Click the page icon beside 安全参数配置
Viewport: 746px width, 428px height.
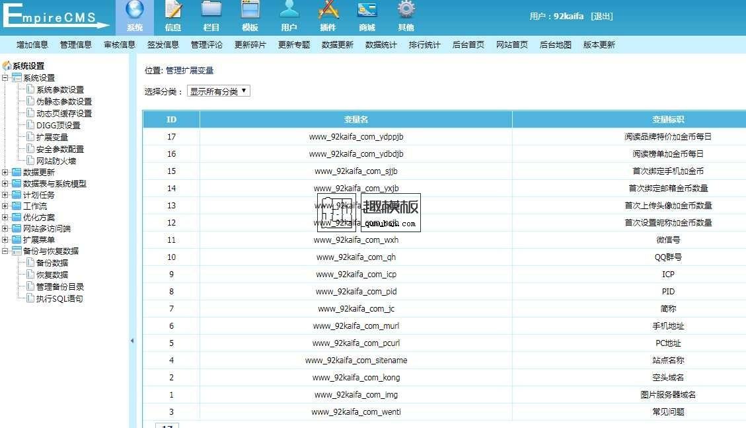coord(30,149)
